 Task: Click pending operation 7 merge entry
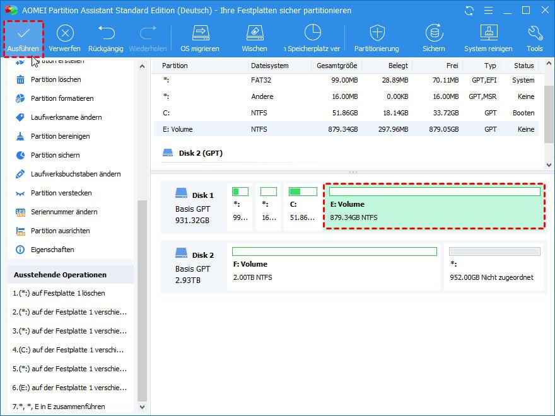59,407
